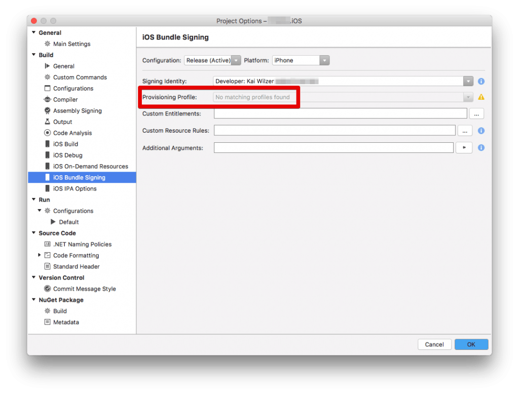
Task: Click Assembly Signing badge icon
Action: (47, 110)
